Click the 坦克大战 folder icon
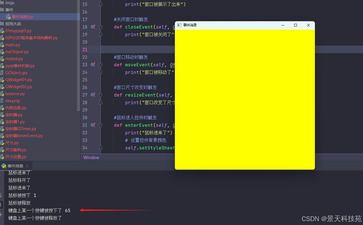The height and width of the screenshot is (225, 363). (2, 24)
